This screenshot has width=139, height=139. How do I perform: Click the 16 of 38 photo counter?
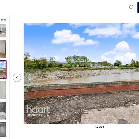pos(100,127)
